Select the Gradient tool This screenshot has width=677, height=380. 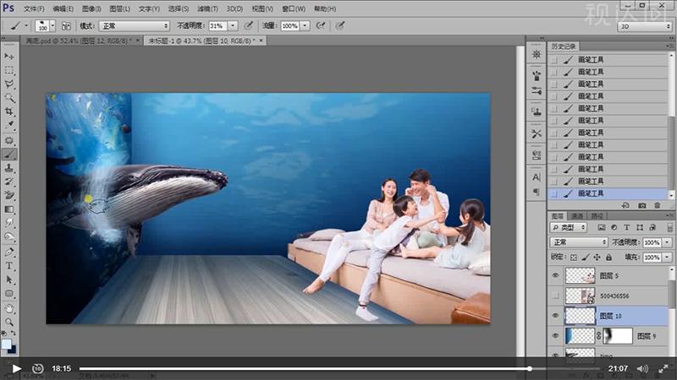[9, 209]
